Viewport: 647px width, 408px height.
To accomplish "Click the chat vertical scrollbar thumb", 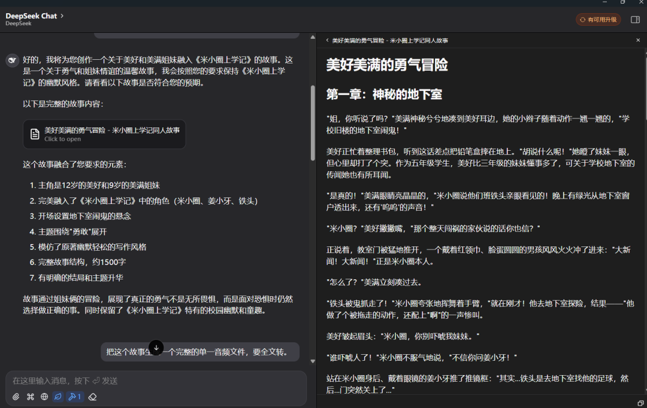I will (x=313, y=123).
